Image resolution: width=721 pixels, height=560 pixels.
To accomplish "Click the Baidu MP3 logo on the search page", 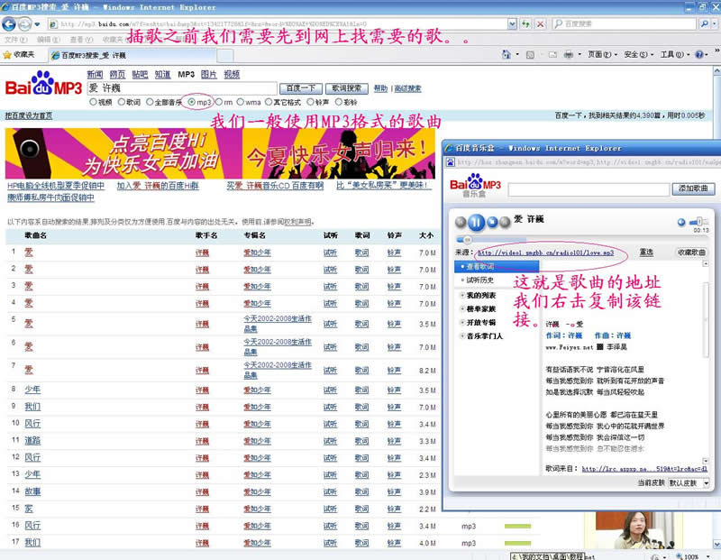I will (43, 83).
